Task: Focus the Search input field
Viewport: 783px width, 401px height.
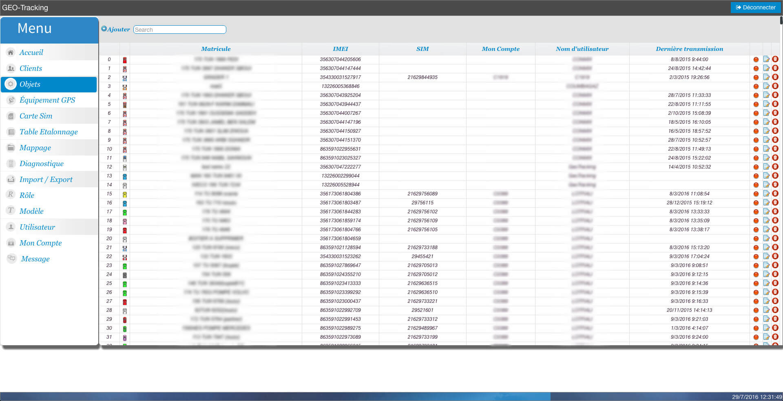Action: [x=179, y=30]
